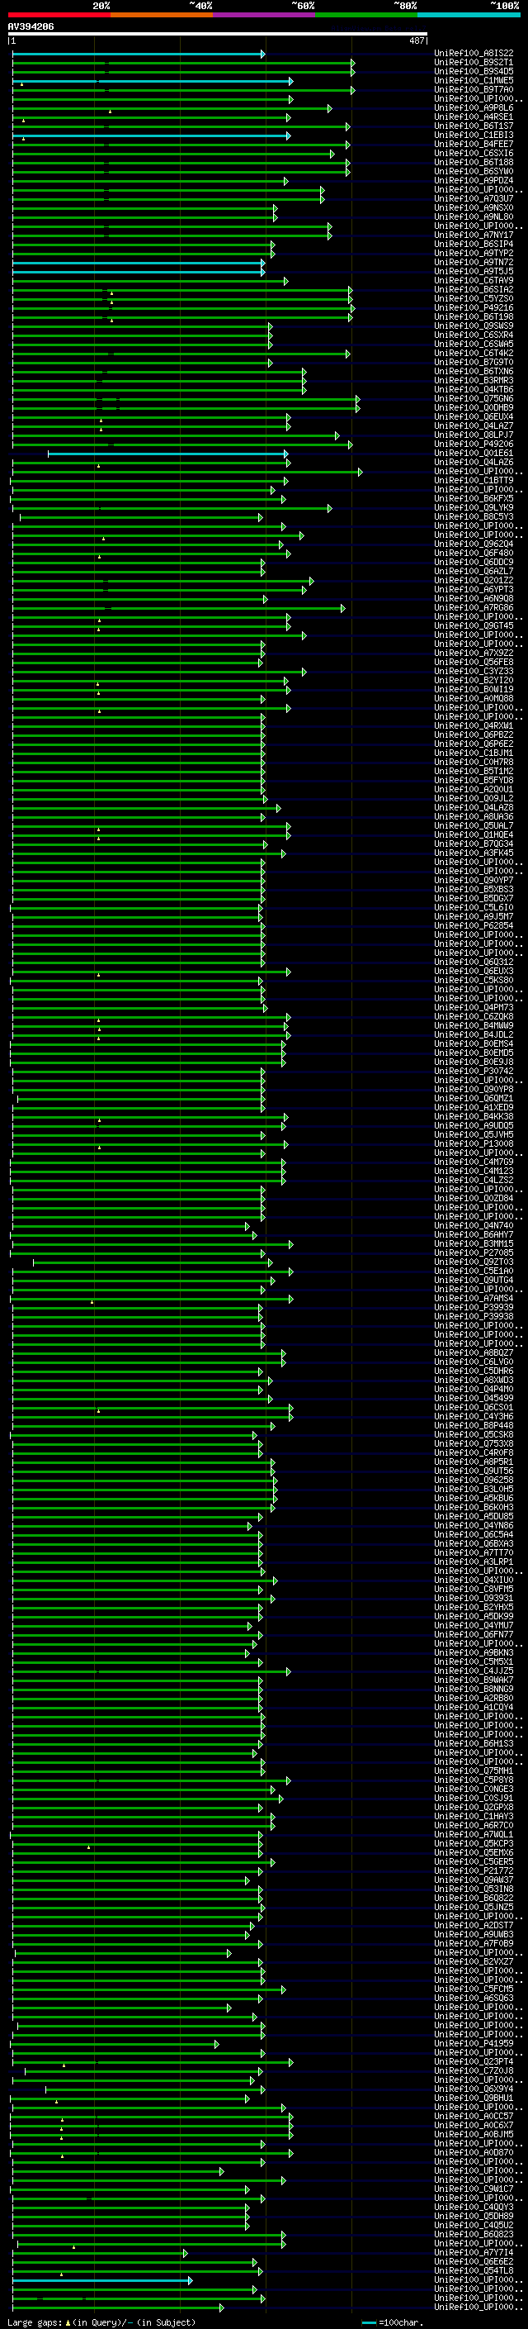Click query end position 487
This screenshot has width=528, height=2329.
click(417, 40)
